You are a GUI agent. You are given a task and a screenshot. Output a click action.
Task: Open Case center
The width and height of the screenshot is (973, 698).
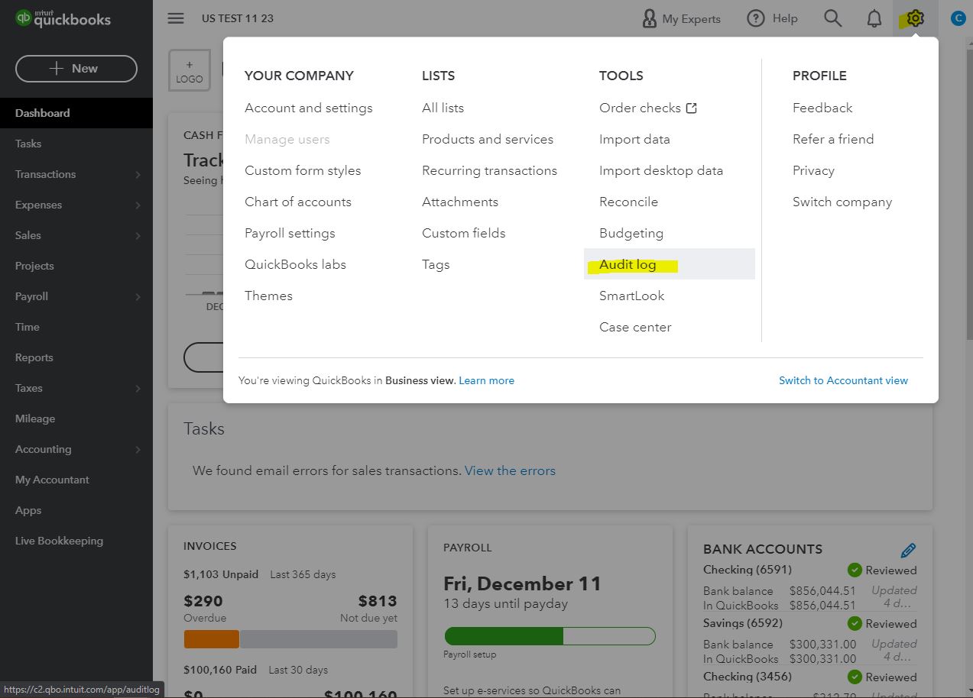pyautogui.click(x=635, y=328)
